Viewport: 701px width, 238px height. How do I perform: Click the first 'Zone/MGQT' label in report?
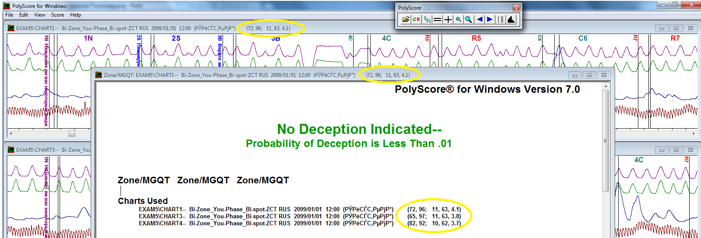pyautogui.click(x=144, y=180)
